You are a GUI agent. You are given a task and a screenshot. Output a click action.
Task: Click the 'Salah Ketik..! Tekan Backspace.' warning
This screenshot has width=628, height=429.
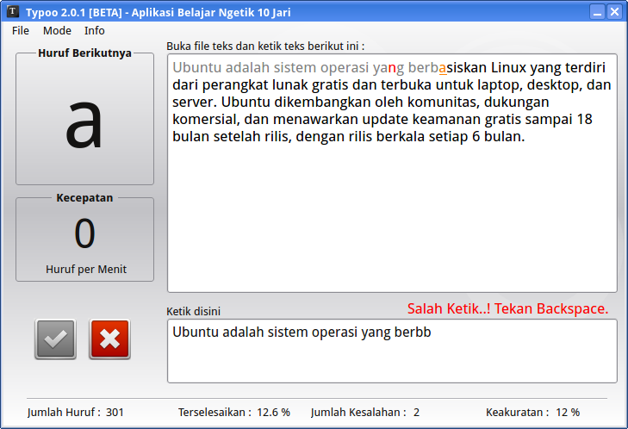coord(508,309)
